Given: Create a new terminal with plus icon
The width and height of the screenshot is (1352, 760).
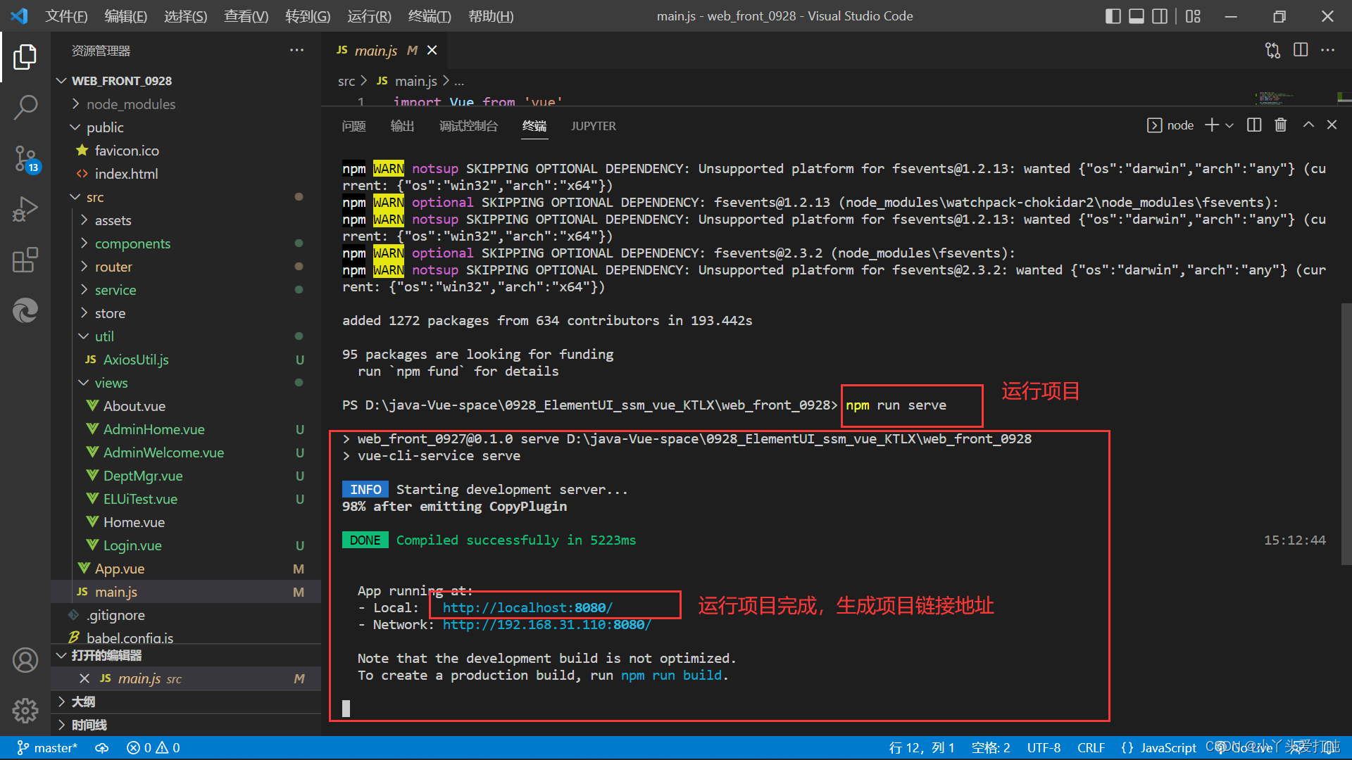Looking at the screenshot, I should point(1212,125).
